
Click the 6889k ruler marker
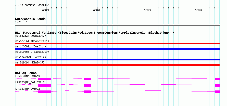pyautogui.click(x=199, y=10)
